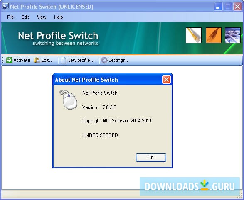Click the mouse icon in About dialog
244x200 pixels.
69,100
